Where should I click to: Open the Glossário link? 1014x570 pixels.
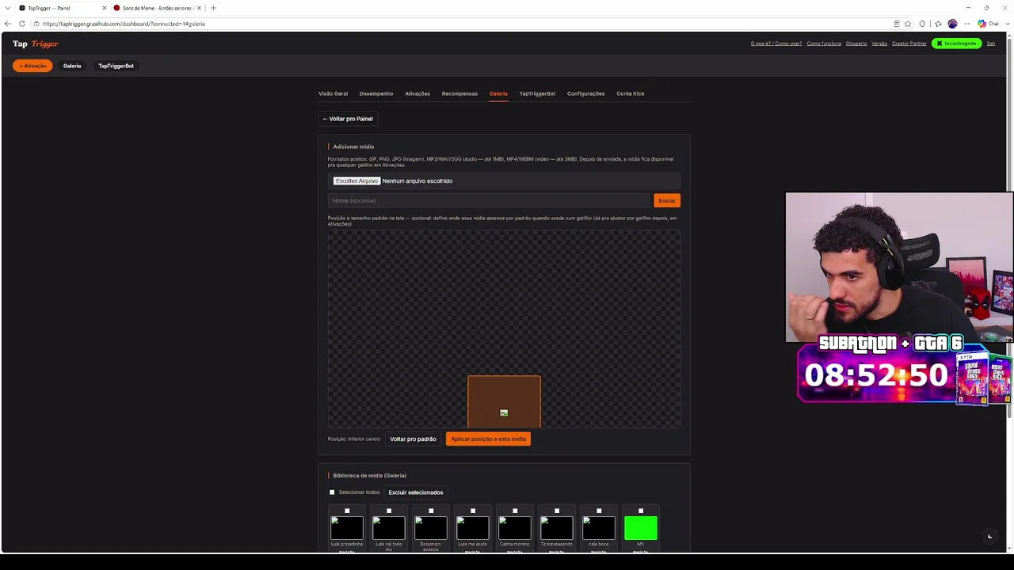point(856,44)
